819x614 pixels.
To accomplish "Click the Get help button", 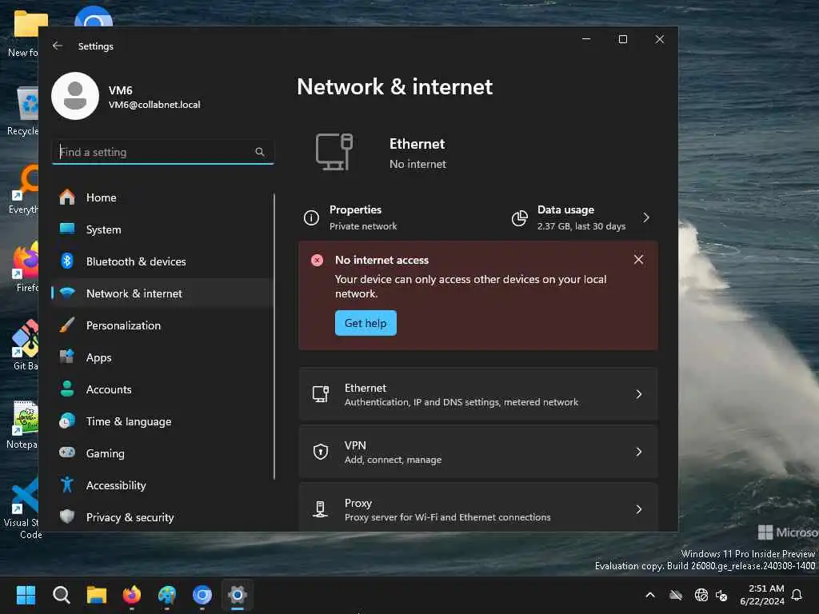I will tap(366, 323).
